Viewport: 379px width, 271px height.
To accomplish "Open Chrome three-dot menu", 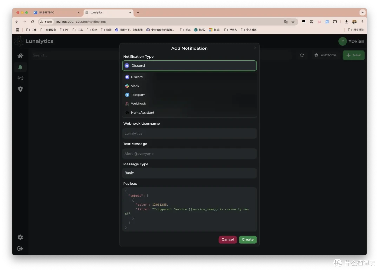I will coord(362,22).
